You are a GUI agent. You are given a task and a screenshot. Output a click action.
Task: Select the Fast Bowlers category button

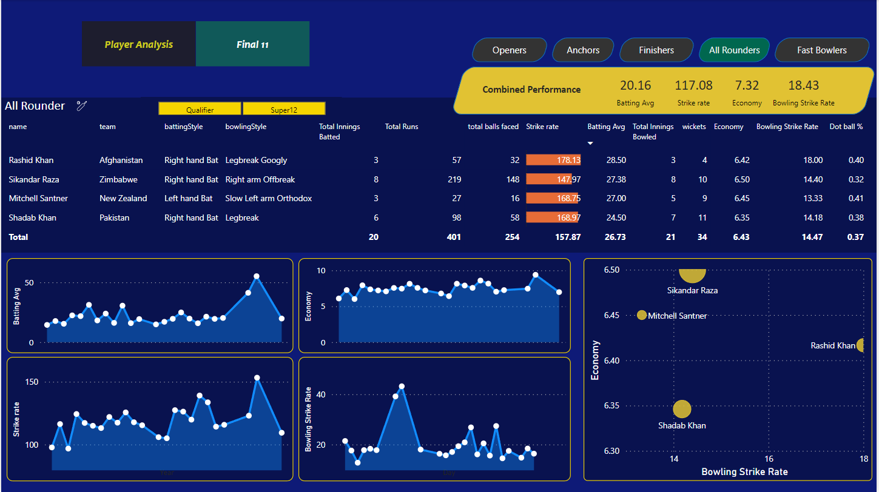(x=821, y=50)
